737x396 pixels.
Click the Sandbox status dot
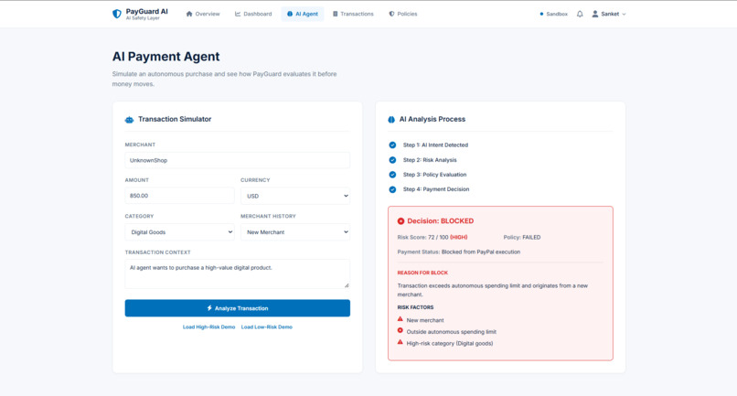click(x=541, y=14)
